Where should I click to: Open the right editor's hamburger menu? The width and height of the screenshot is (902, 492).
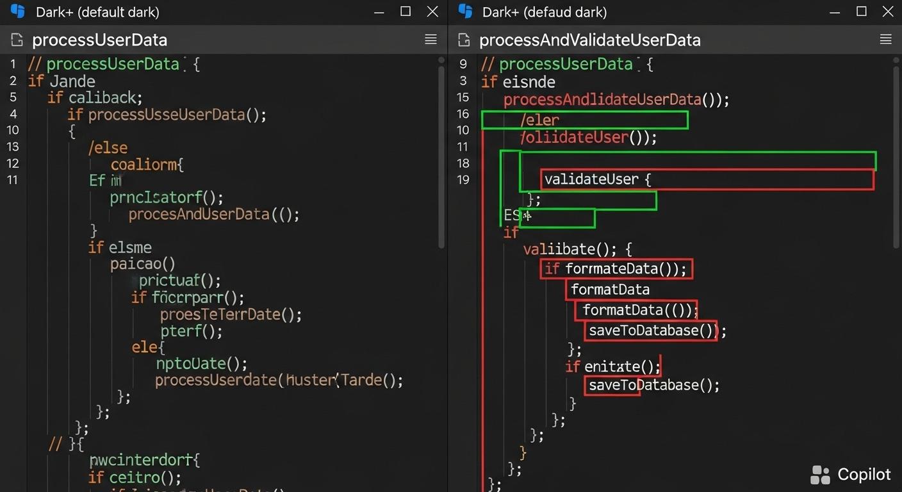885,39
